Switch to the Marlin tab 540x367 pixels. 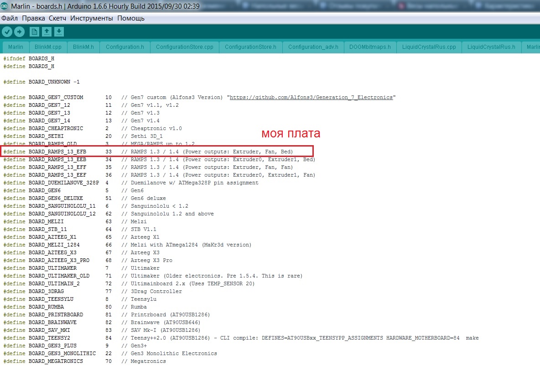click(x=16, y=47)
